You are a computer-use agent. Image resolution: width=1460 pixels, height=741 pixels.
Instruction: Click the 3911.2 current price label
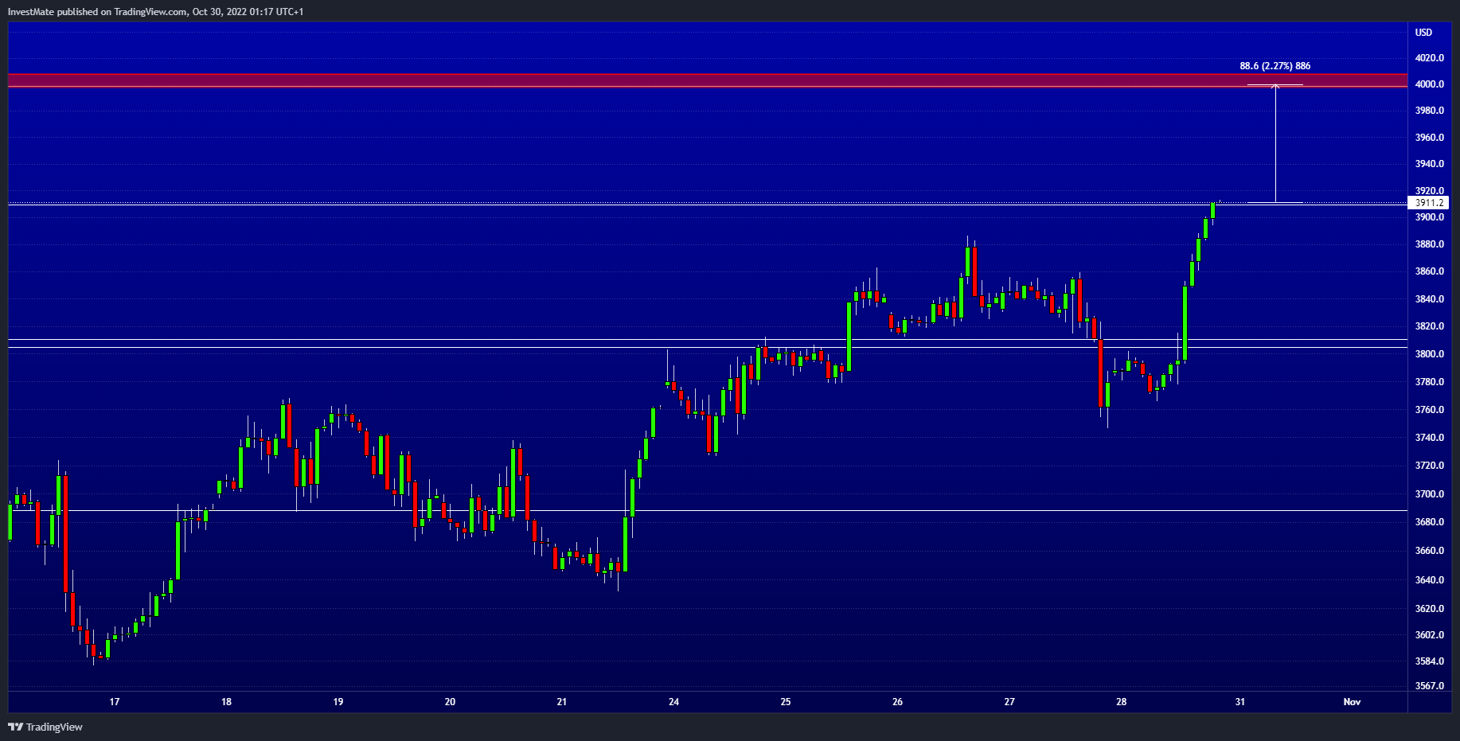1430,203
